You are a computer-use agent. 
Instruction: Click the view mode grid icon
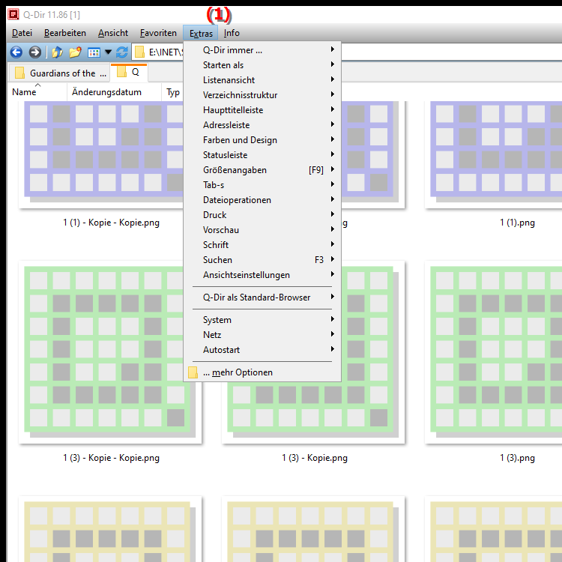coord(94,52)
